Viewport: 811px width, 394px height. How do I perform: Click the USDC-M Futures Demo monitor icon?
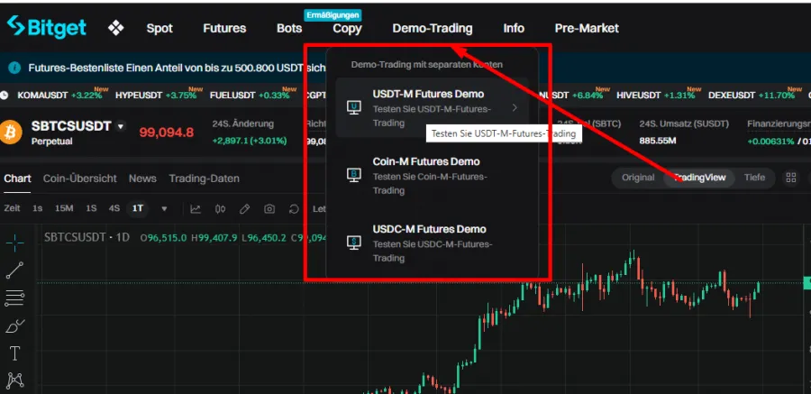(x=354, y=243)
